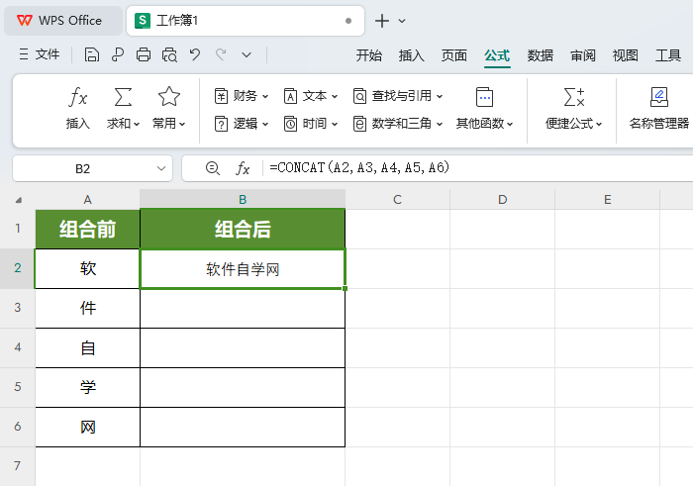Expand quick access toolbar customize chevron
Screen dimensions: 693x486
pos(247,55)
